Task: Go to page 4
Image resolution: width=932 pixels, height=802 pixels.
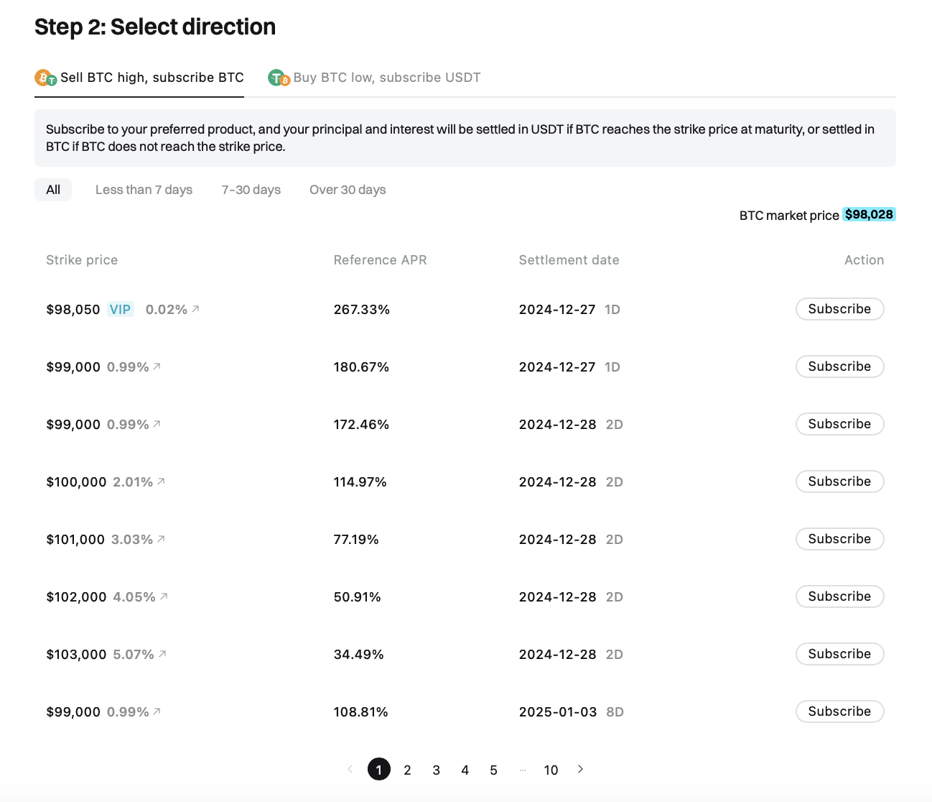Action: (x=465, y=770)
